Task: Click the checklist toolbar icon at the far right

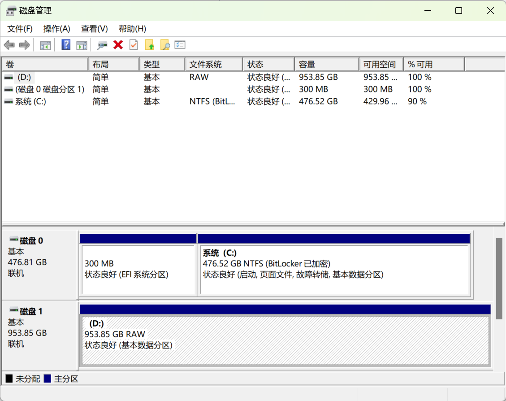Action: click(x=180, y=44)
